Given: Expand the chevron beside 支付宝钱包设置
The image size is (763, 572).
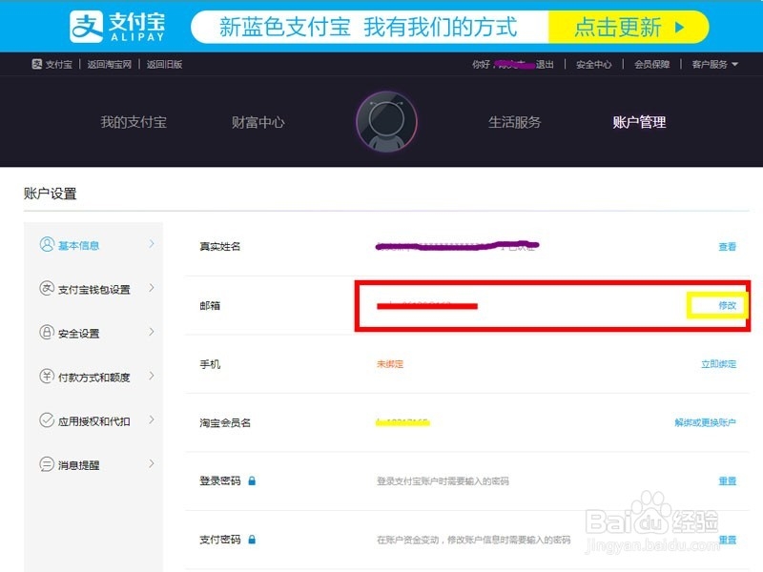Looking at the screenshot, I should click(152, 288).
